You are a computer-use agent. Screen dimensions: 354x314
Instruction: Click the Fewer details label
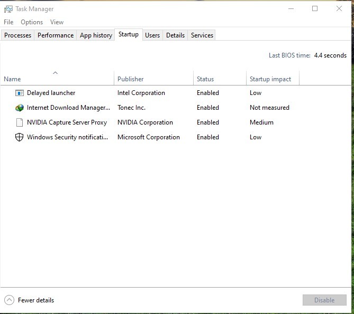click(36, 300)
